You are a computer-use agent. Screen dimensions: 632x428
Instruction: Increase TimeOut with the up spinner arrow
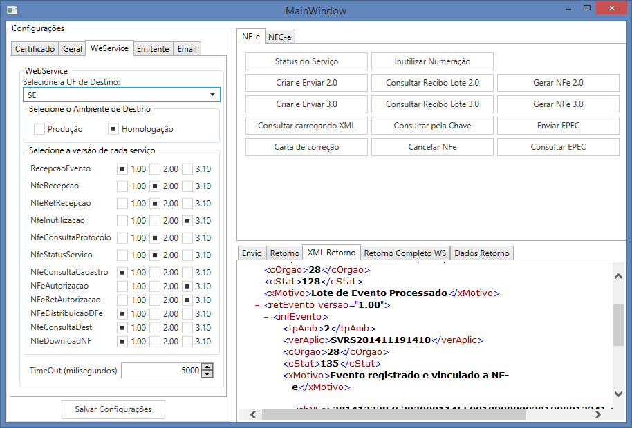207,367
